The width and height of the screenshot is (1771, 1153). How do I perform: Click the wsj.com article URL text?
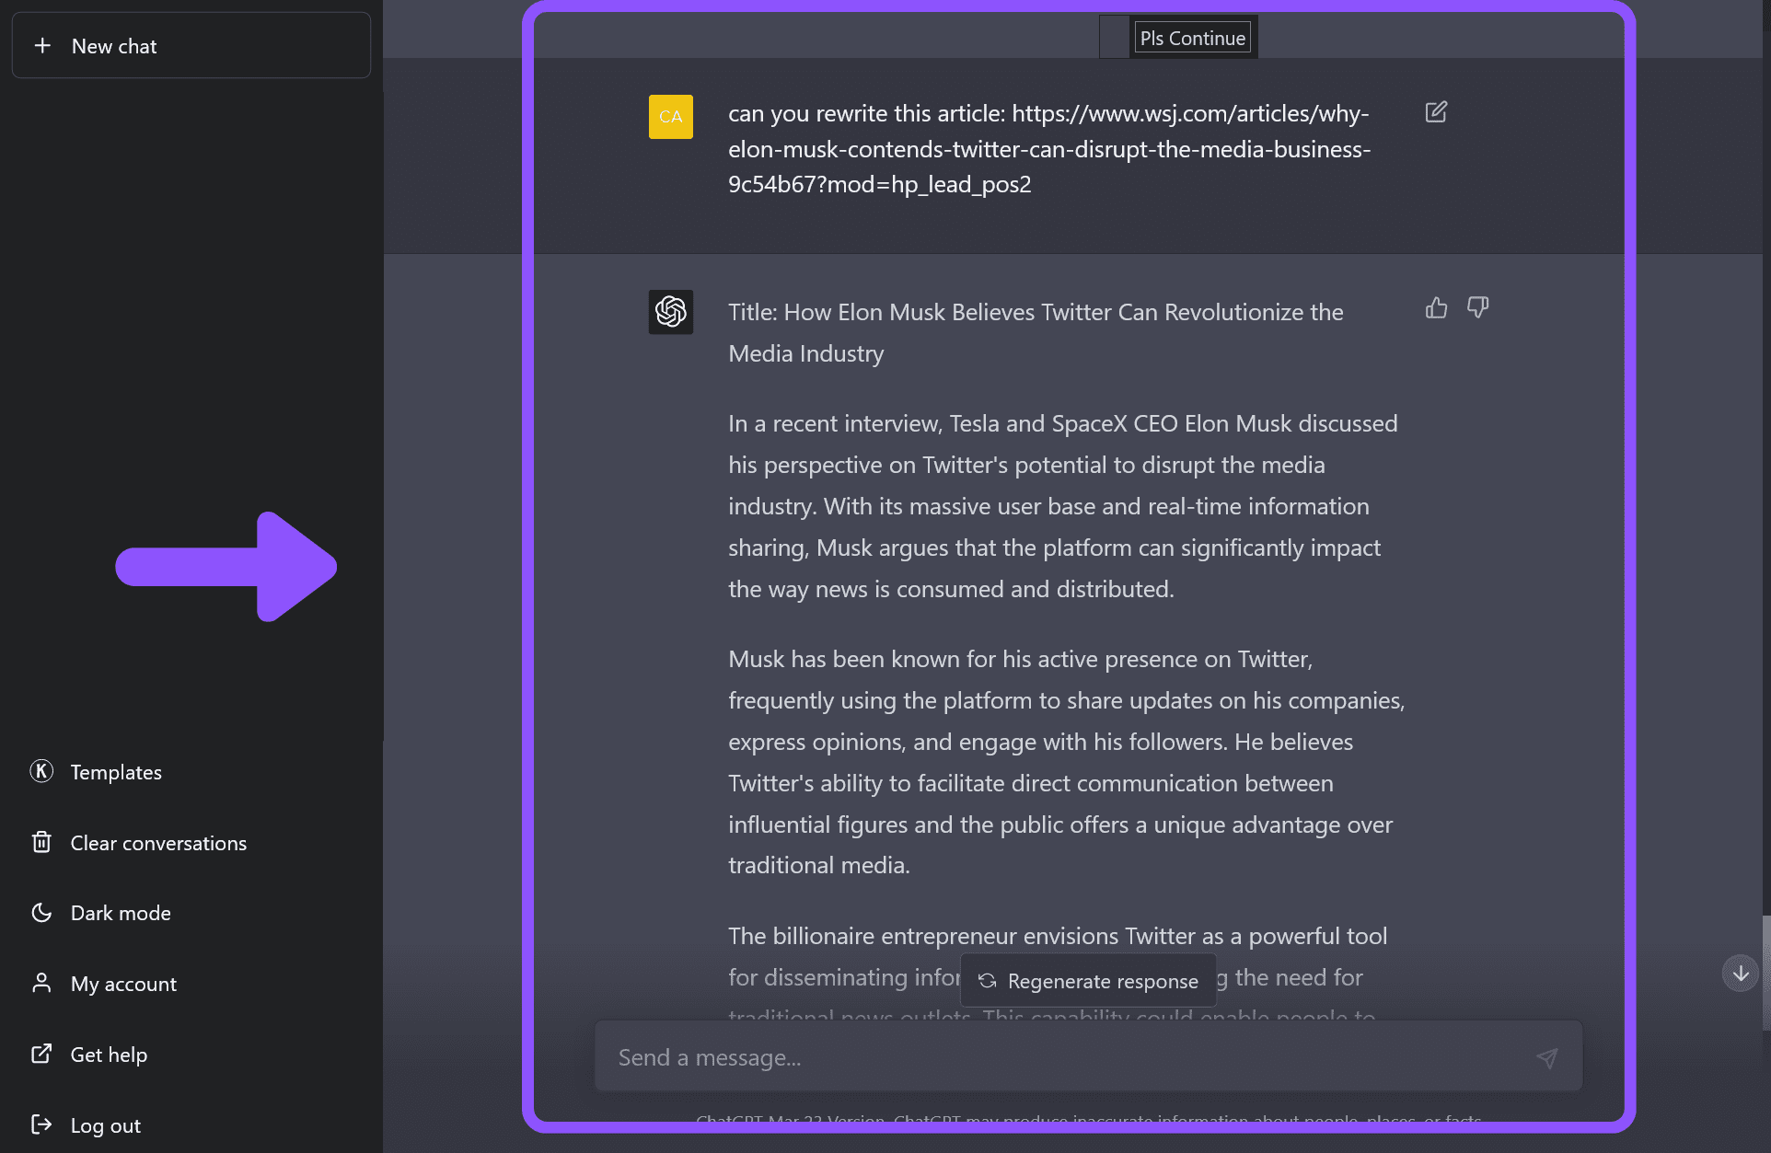click(x=1049, y=149)
